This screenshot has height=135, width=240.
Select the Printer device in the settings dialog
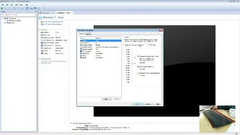tap(100, 56)
